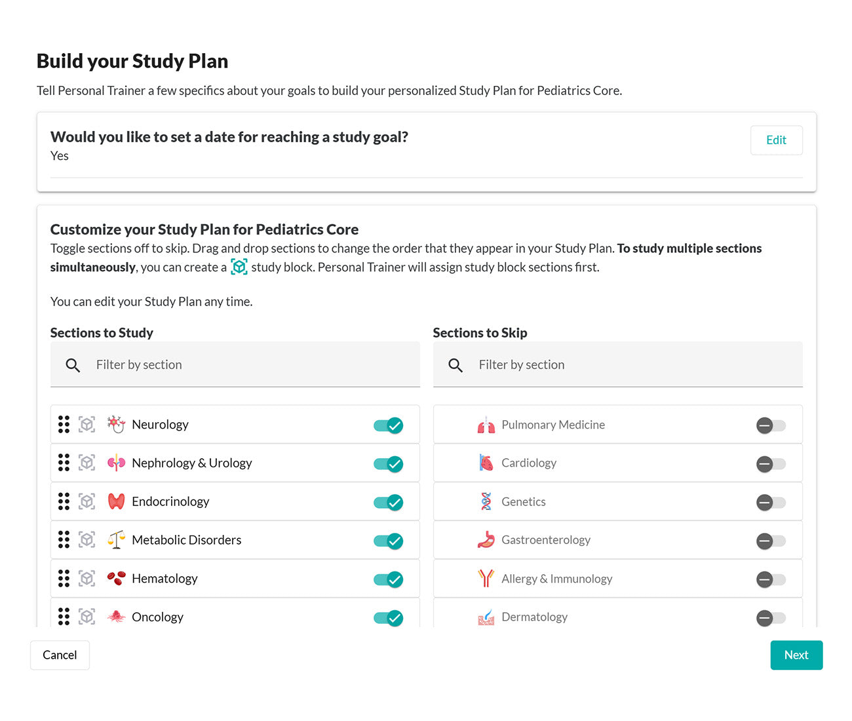Click the Pulmonary Medicine lungs icon
This screenshot has width=852, height=721.
(x=486, y=425)
